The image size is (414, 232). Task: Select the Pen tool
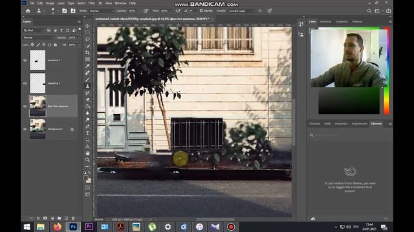87,126
